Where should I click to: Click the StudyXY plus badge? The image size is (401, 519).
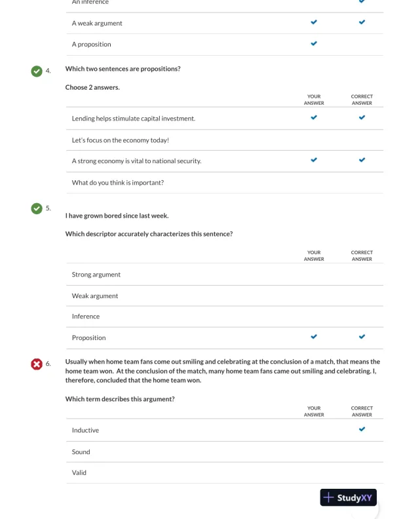(349, 497)
